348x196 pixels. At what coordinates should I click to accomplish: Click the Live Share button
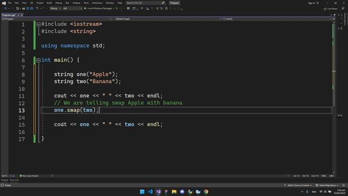pyautogui.click(x=330, y=9)
